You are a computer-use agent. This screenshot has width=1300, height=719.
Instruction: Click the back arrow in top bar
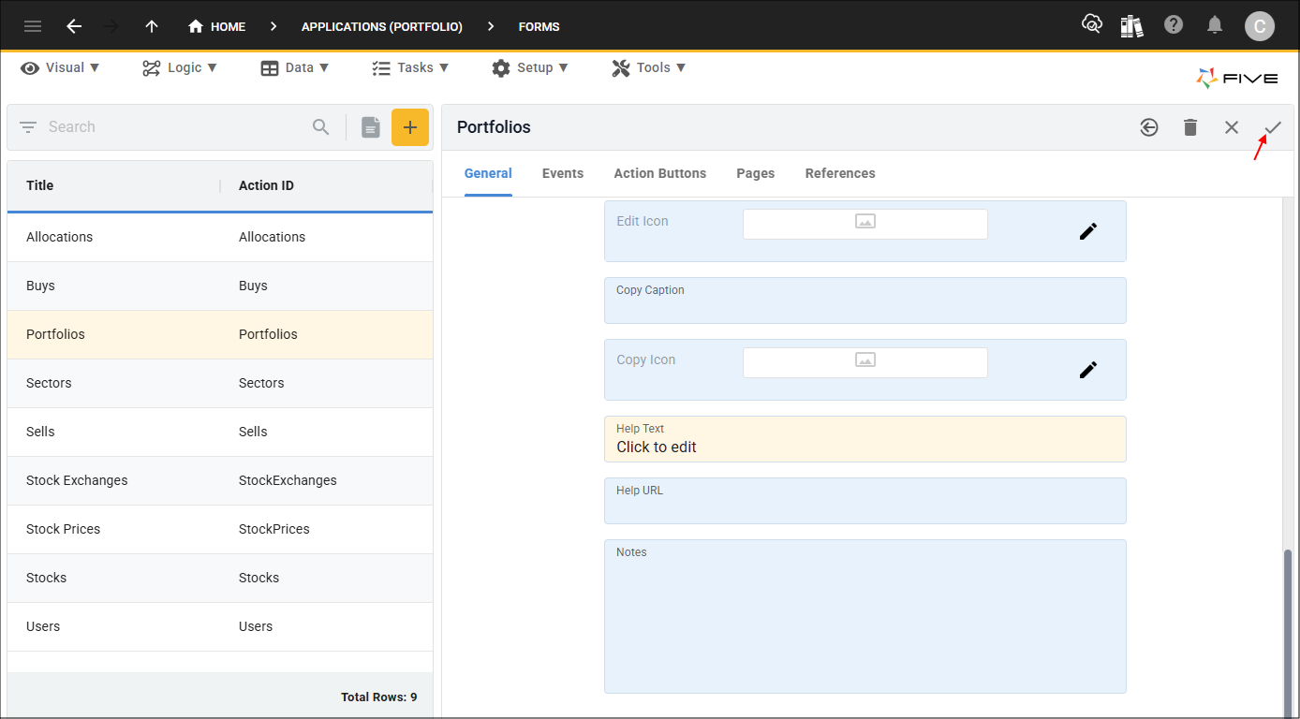(x=74, y=26)
